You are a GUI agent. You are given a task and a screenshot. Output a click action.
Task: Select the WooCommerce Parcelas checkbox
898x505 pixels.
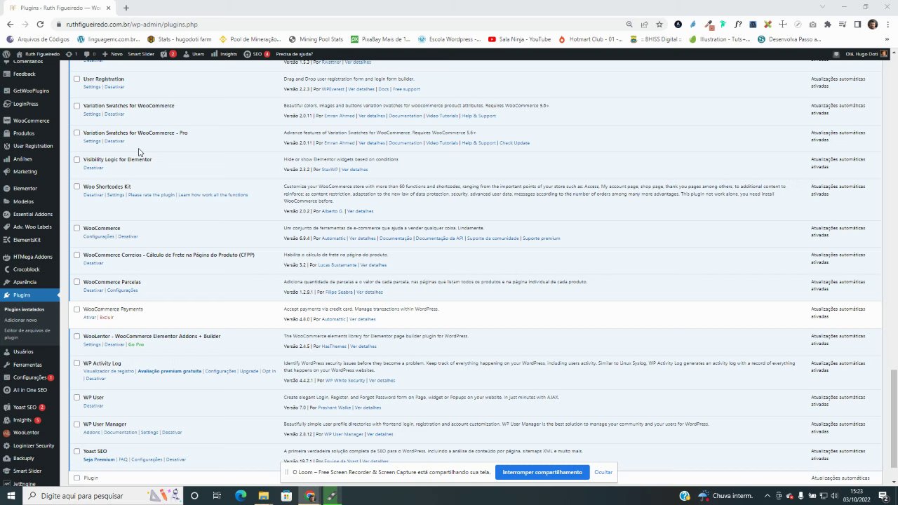pos(76,282)
